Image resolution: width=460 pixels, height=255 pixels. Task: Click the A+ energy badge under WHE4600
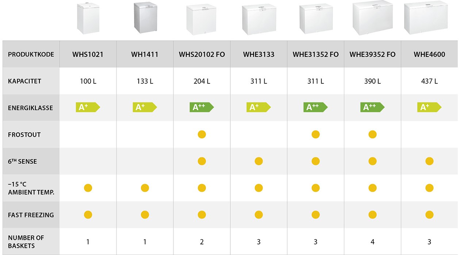429,107
